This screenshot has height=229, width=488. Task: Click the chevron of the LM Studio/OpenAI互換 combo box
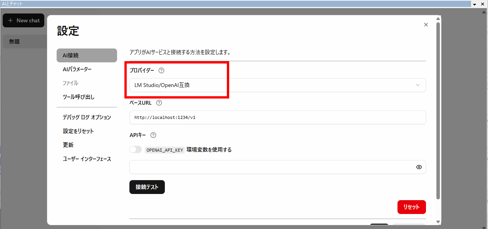[x=418, y=85]
